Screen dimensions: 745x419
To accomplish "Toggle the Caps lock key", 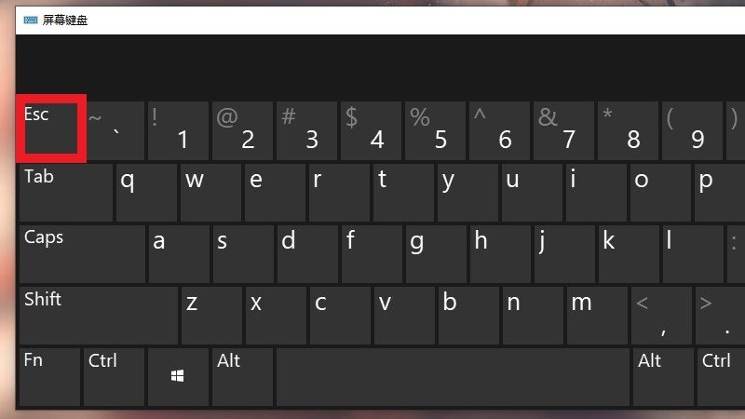I will pyautogui.click(x=82, y=254).
